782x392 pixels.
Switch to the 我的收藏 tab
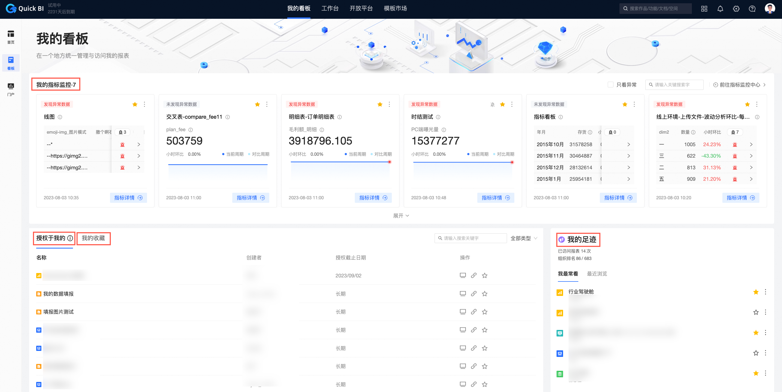(93, 238)
